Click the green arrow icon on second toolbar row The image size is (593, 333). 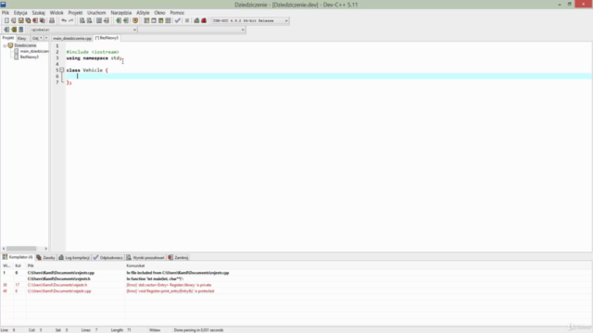click(x=14, y=30)
